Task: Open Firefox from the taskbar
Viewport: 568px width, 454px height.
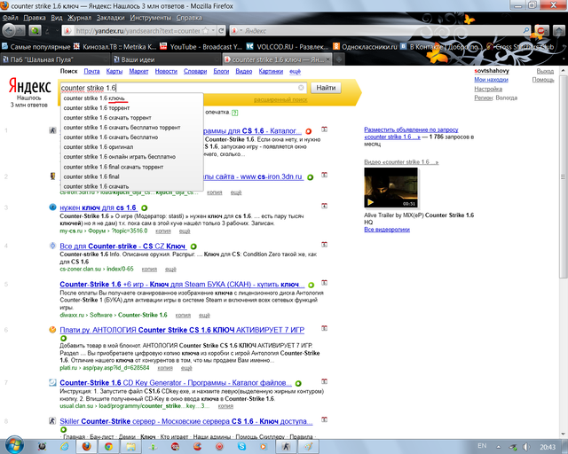Action: 87,446
